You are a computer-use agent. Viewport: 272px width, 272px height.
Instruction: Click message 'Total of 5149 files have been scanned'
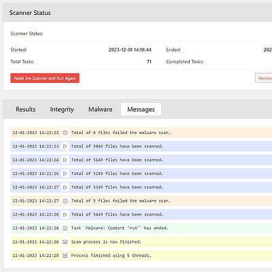pyautogui.click(x=117, y=160)
